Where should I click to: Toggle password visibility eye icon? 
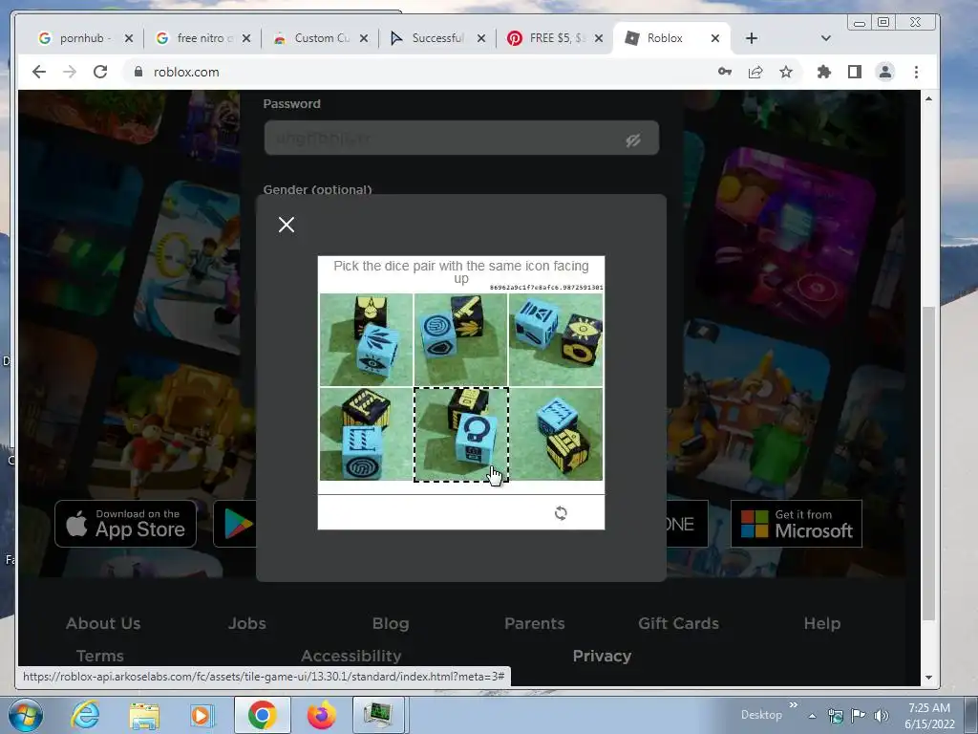tap(633, 140)
